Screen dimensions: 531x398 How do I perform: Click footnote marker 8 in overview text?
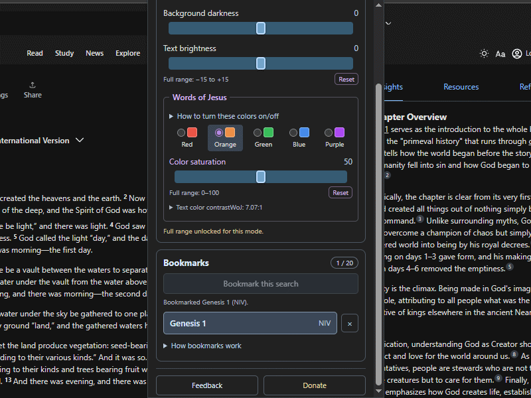[x=514, y=354]
